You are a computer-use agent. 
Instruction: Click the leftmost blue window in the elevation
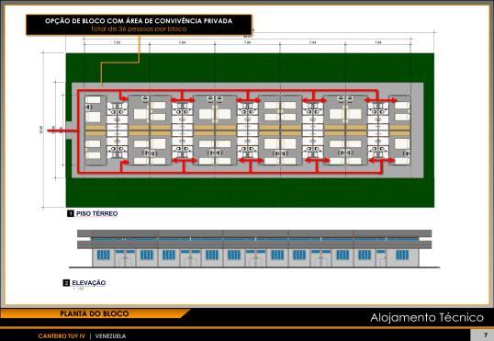[104, 255]
